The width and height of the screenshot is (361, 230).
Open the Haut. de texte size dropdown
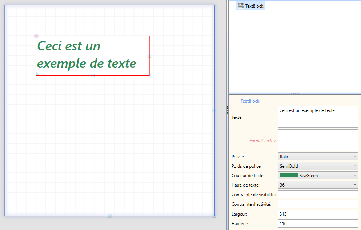(318, 185)
